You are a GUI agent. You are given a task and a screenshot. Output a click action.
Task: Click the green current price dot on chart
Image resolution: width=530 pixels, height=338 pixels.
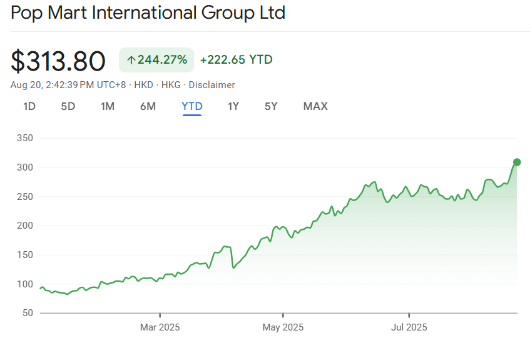517,162
